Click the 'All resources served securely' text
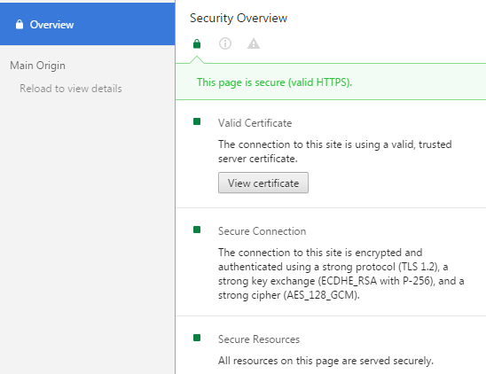Viewport: 486px width, 374px height. point(325,361)
